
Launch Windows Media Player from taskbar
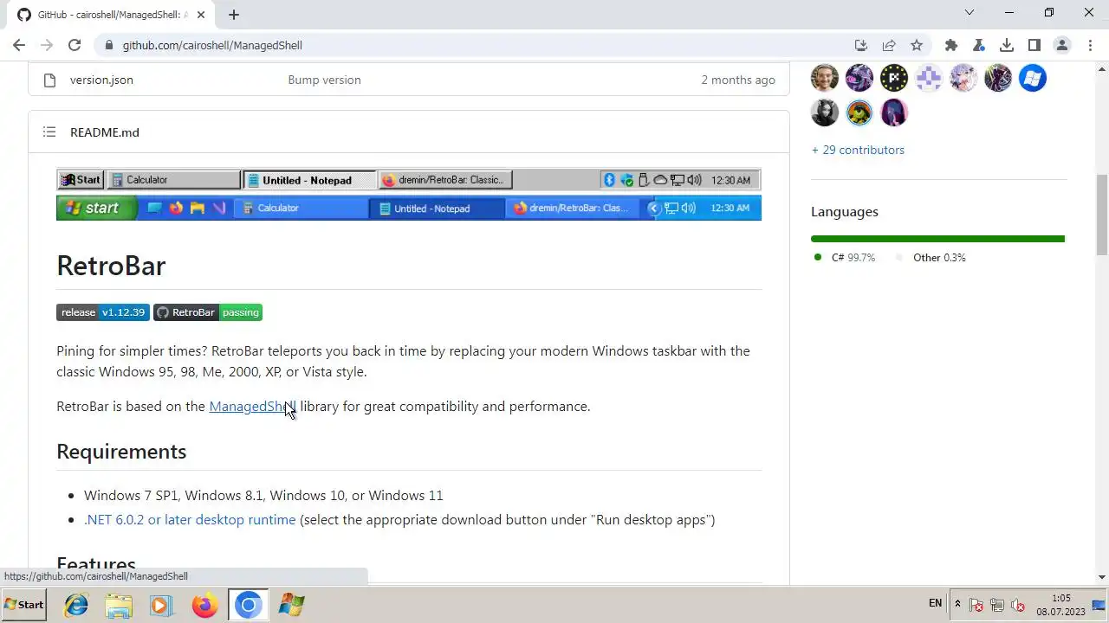tap(161, 605)
